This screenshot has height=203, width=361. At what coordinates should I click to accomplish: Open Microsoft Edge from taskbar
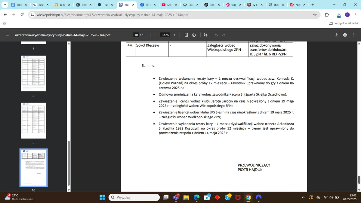(196, 197)
